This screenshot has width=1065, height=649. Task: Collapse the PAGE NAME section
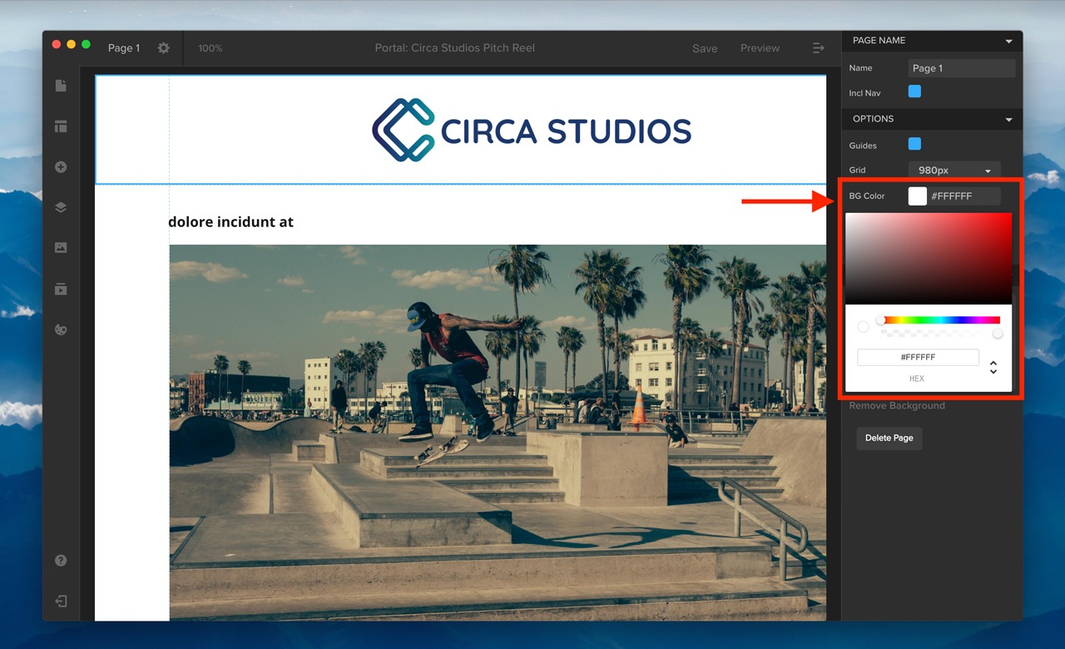(x=1009, y=41)
